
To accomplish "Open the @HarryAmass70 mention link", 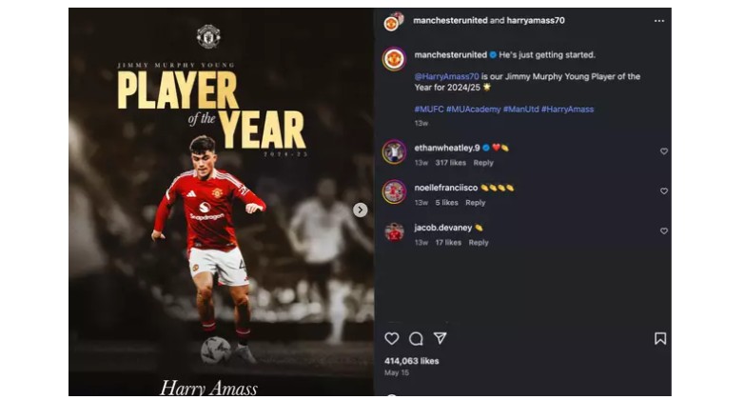I will [x=446, y=76].
